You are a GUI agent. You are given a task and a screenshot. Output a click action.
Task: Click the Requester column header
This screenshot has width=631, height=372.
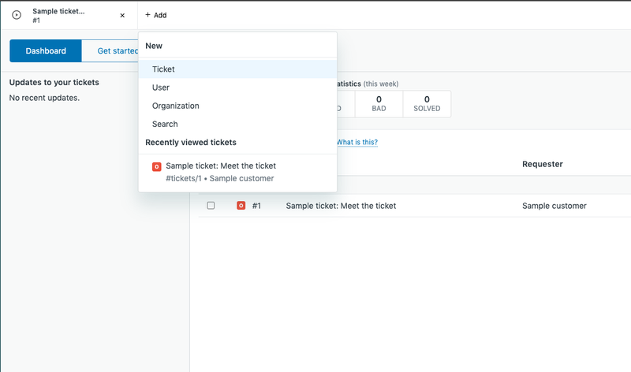pyautogui.click(x=542, y=164)
